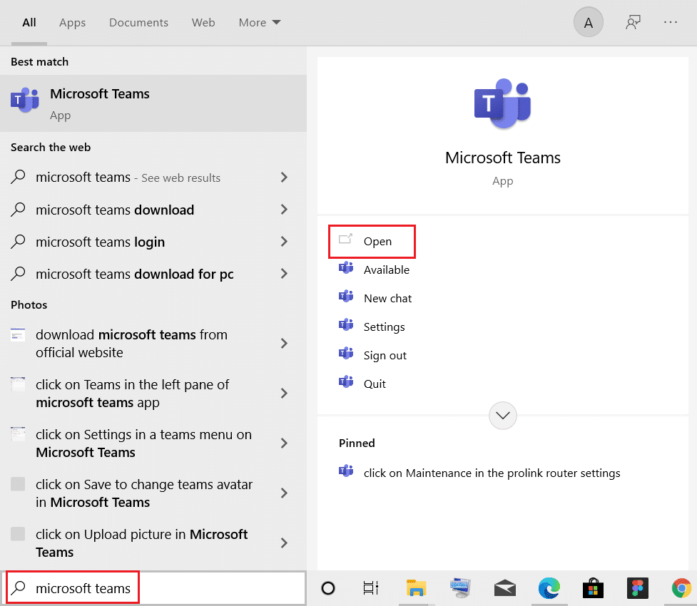
Task: Switch to the Documents search tab
Action: (x=138, y=22)
